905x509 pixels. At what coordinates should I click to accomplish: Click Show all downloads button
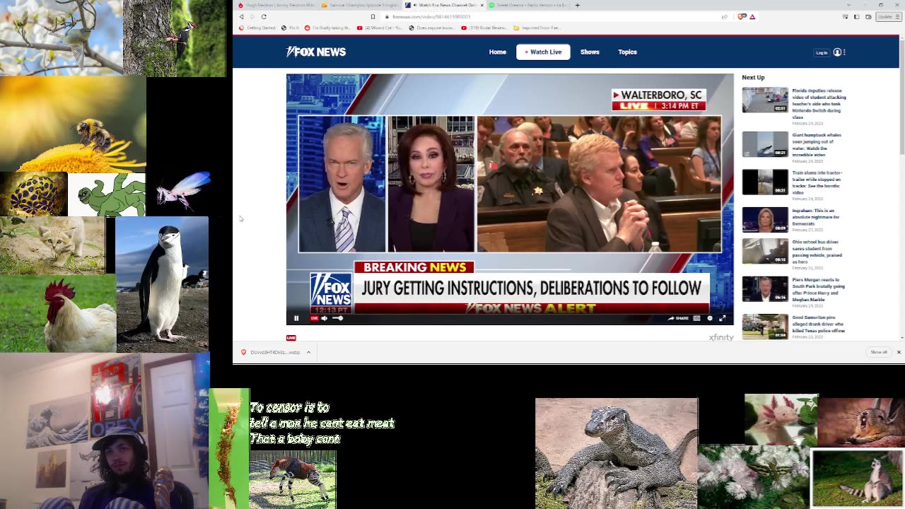tap(878, 352)
